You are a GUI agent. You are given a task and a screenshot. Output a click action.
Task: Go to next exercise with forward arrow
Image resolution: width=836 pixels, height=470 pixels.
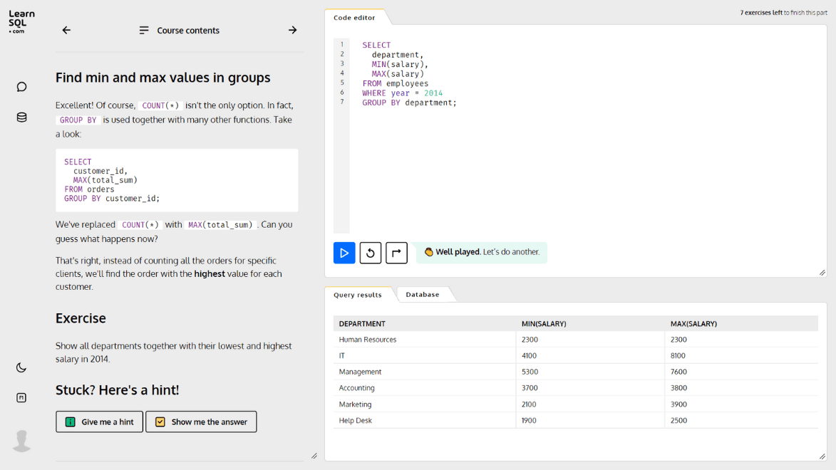tap(292, 30)
